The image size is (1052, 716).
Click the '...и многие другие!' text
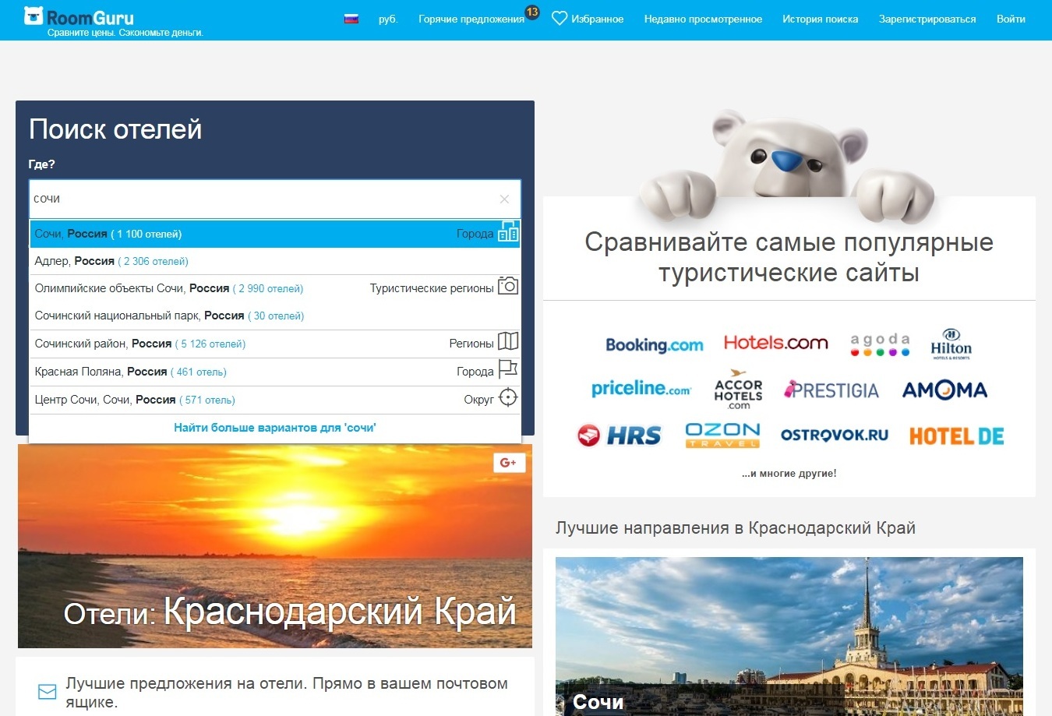point(789,473)
